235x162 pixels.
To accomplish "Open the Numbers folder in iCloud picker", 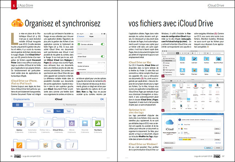I will click(98, 122).
